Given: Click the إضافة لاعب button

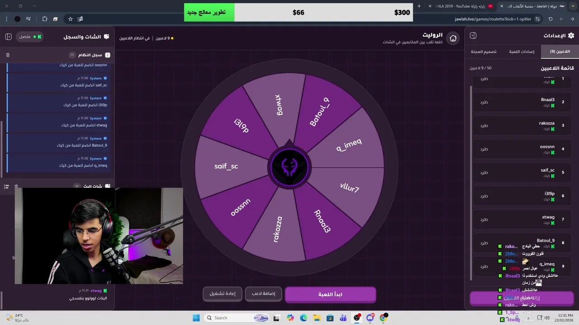Looking at the screenshot, I should (263, 294).
